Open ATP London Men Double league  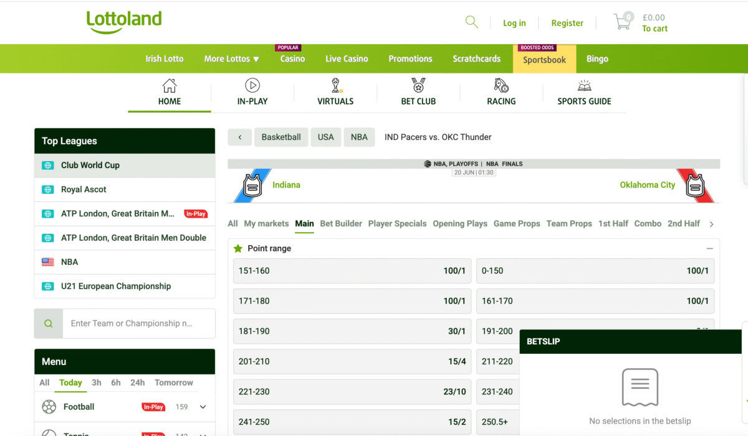(x=125, y=238)
